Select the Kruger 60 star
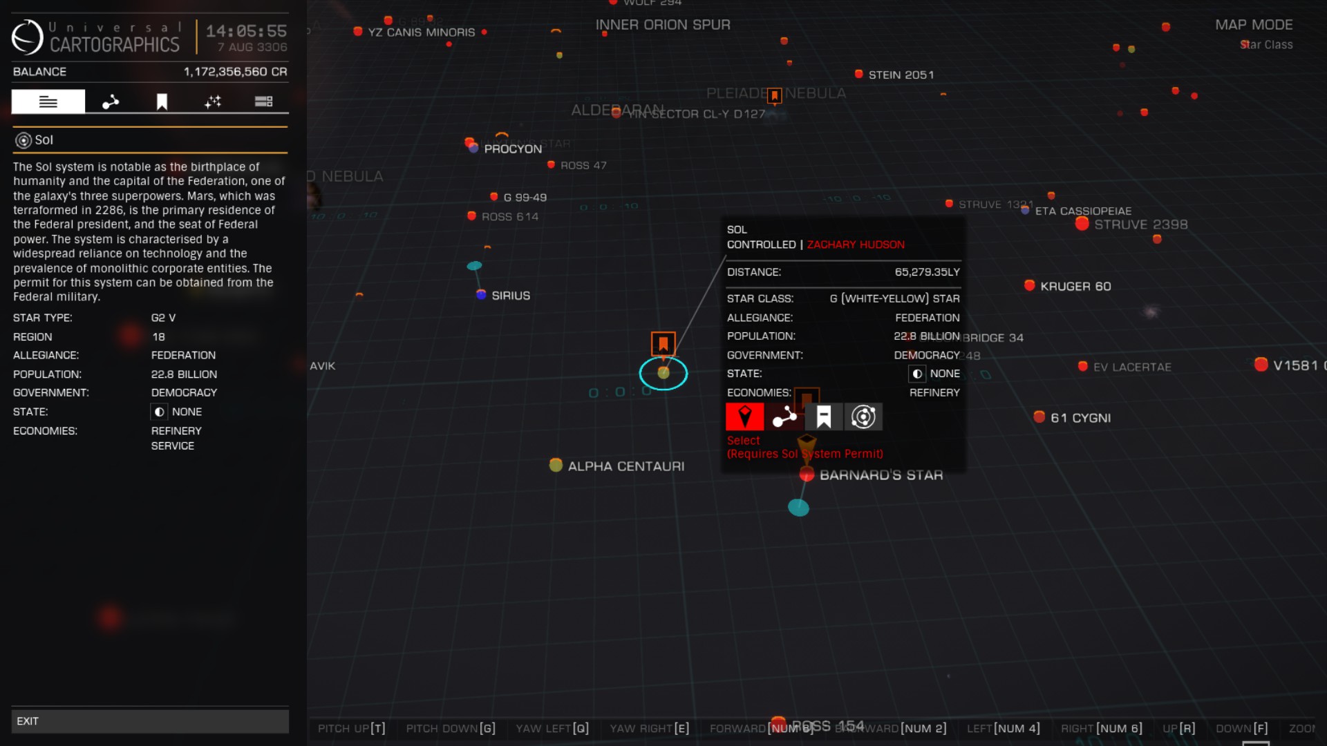The width and height of the screenshot is (1327, 746). [x=1029, y=285]
